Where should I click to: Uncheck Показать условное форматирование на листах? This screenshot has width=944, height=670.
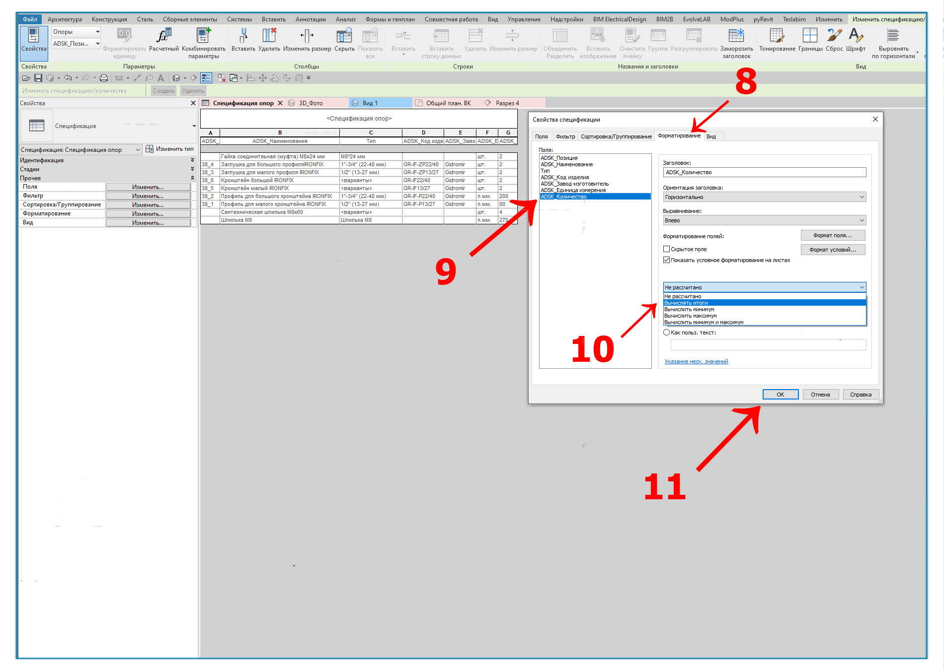coord(667,260)
